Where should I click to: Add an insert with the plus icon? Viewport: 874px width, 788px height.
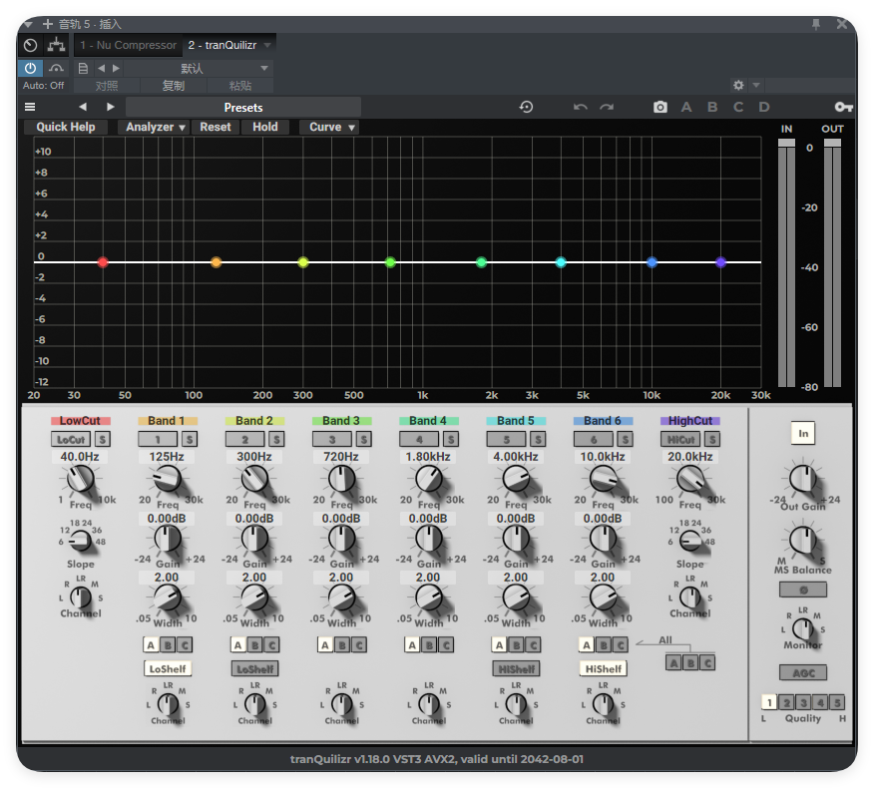(x=47, y=24)
